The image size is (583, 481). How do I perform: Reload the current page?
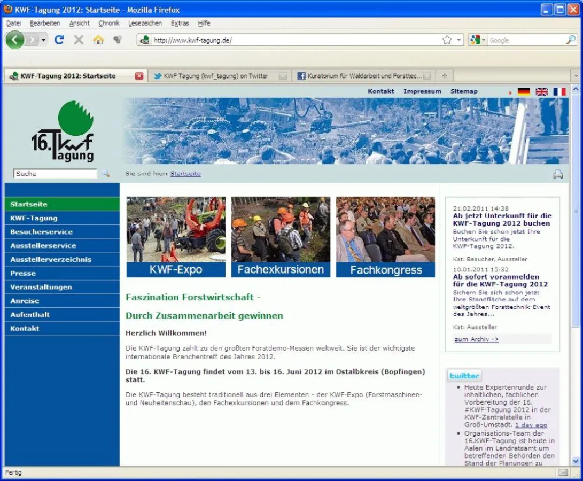pos(59,40)
